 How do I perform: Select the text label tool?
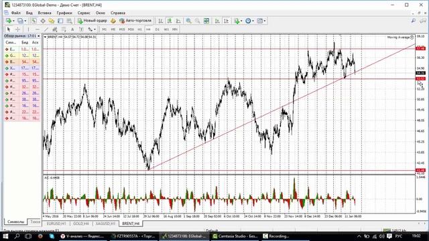[x=81, y=29]
